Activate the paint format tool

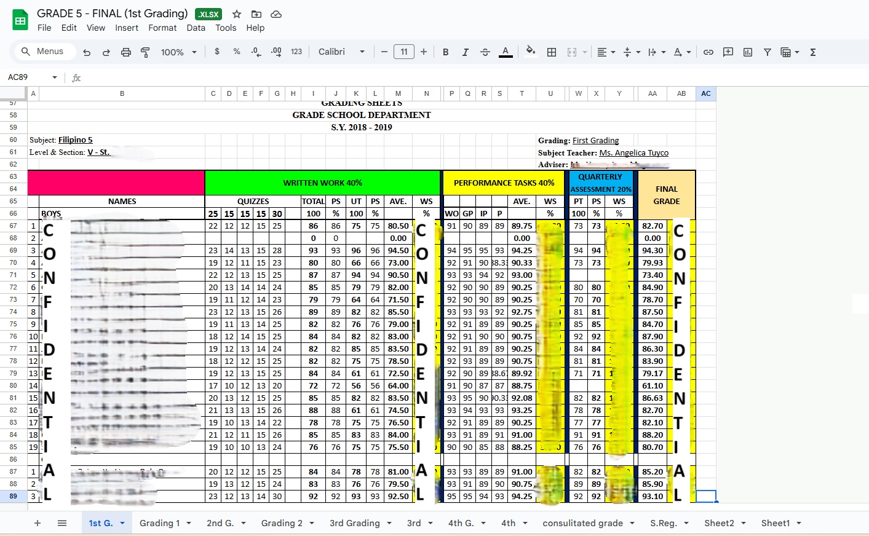[146, 52]
